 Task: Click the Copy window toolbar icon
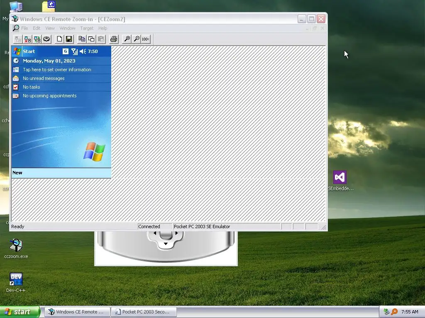click(91, 39)
